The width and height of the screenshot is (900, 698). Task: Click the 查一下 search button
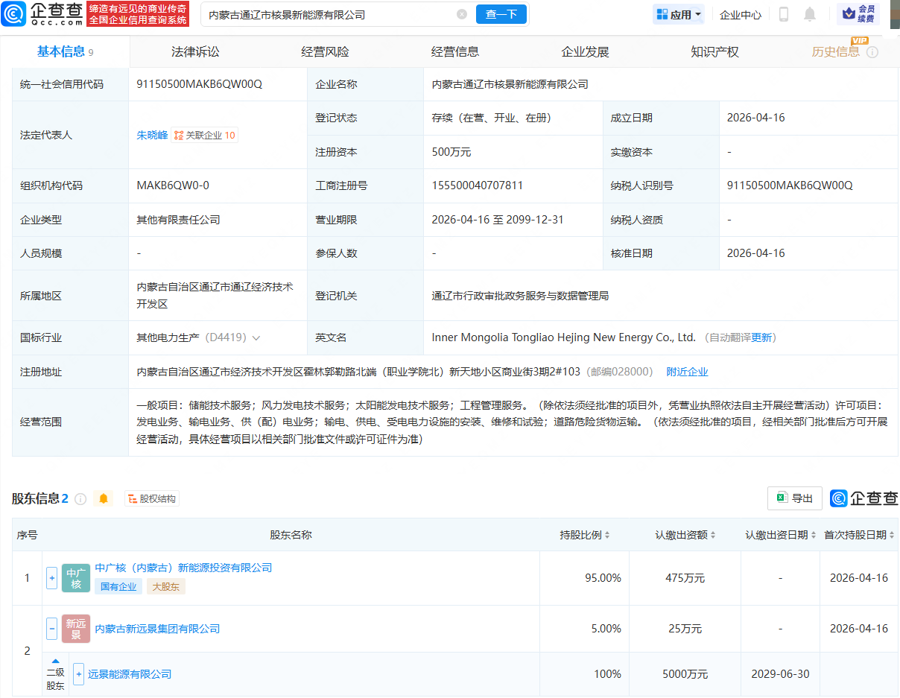(501, 14)
